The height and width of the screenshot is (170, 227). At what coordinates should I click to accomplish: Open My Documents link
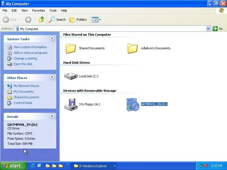[24, 92]
